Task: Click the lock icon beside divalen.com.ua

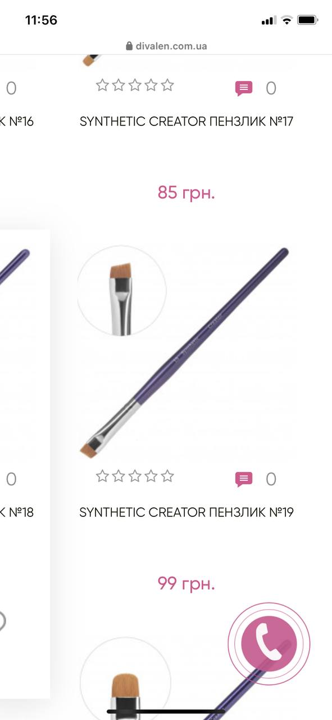Action: coord(129,46)
